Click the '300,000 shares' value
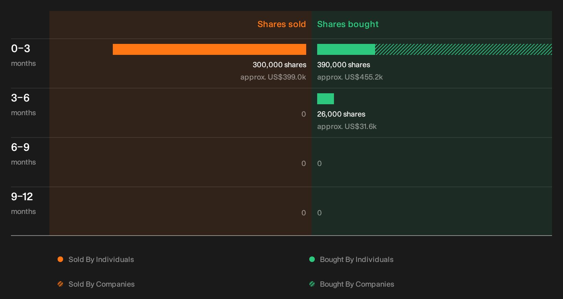563x299 pixels. click(x=279, y=65)
